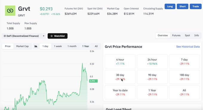Click the star icon on Watchlist button
This screenshot has height=110, width=203.
52,36
